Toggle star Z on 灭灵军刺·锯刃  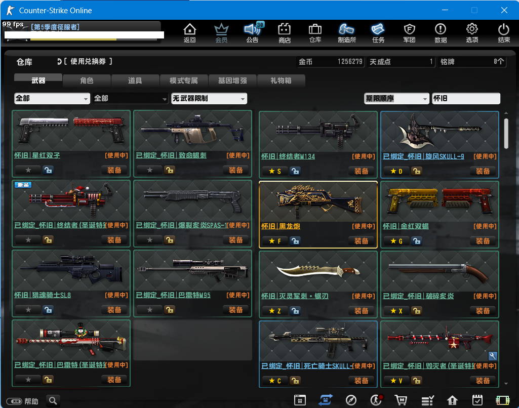(275, 311)
